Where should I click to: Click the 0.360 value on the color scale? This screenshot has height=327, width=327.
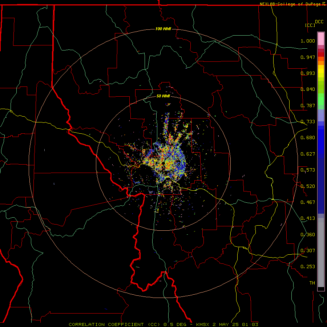pyautogui.click(x=308, y=235)
